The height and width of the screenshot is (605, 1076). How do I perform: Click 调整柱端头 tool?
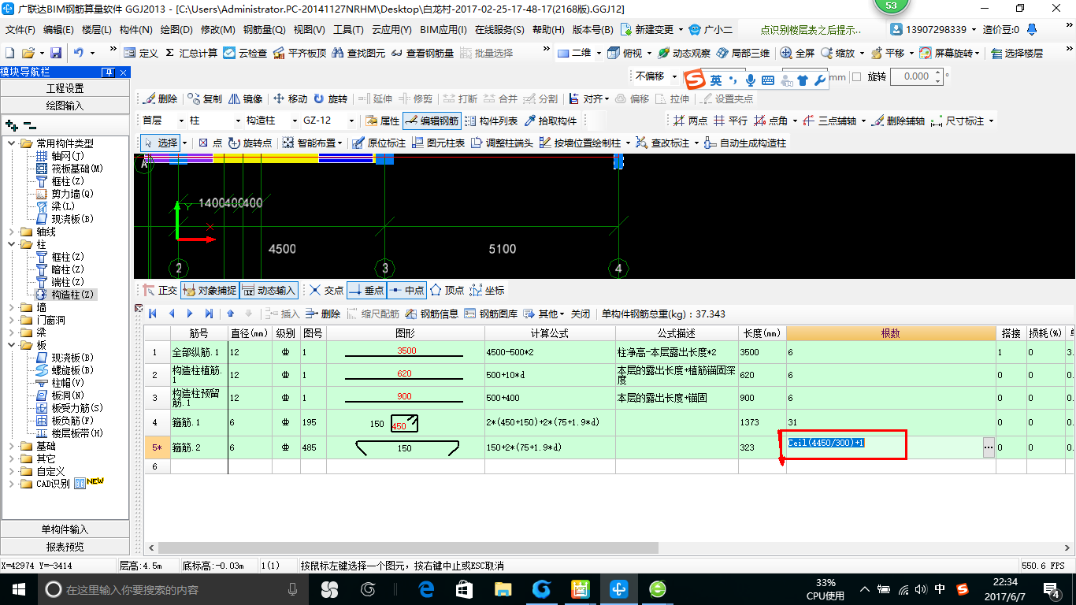tap(502, 143)
